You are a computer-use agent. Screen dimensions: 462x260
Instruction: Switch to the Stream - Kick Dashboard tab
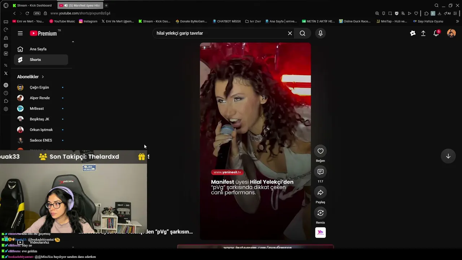click(32, 5)
